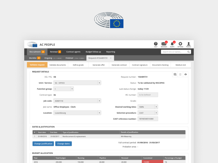Click the red -10.000 committed cell

(x=153, y=162)
